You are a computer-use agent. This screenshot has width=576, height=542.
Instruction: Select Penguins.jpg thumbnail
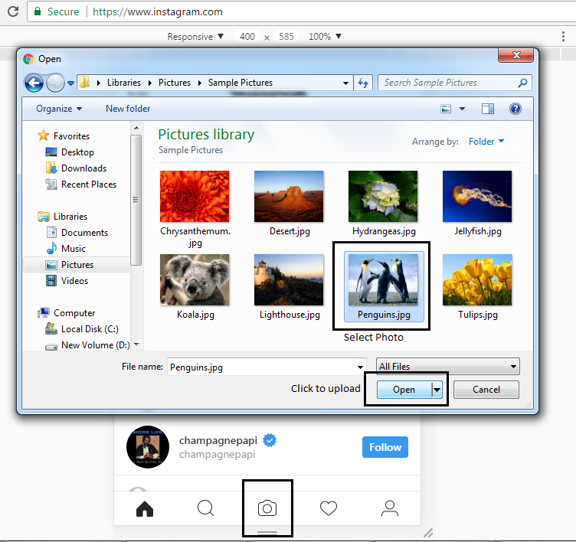pyautogui.click(x=383, y=280)
